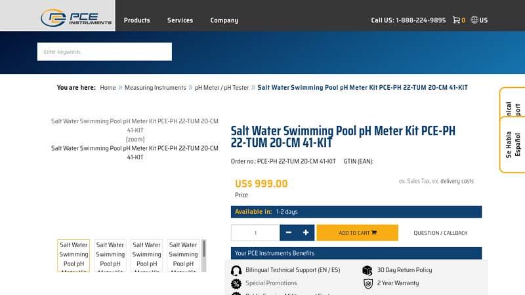Open the Se Habla Español side tab
This screenshot has height=295, width=525.
point(513,144)
